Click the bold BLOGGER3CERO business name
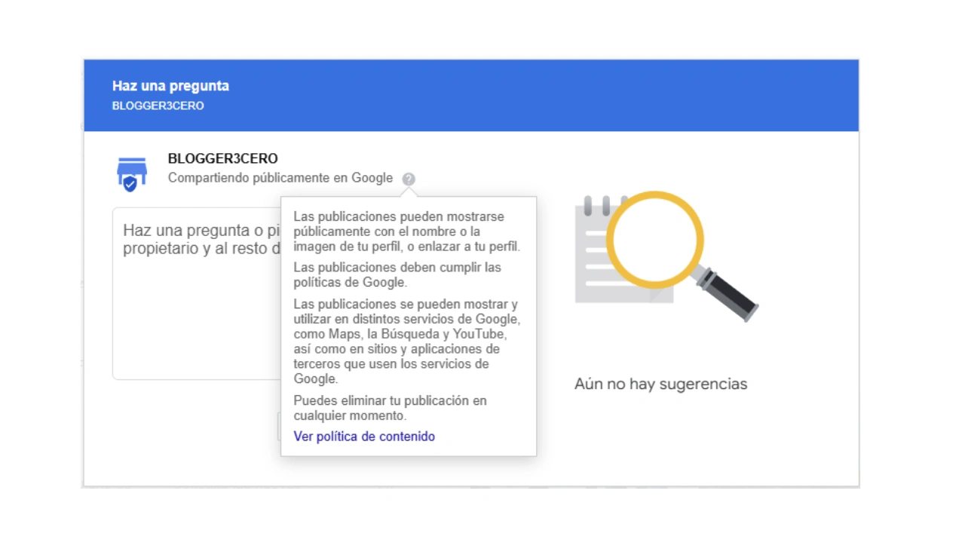965x558 pixels. point(223,159)
